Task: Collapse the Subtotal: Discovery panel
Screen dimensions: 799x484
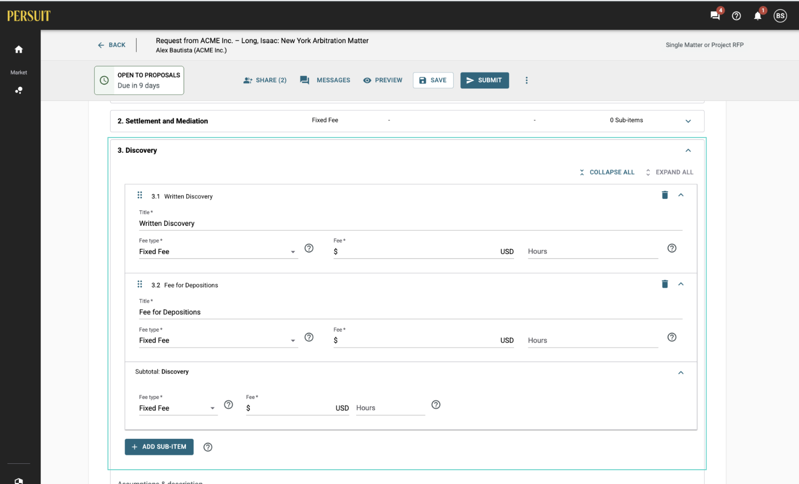Action: point(681,373)
